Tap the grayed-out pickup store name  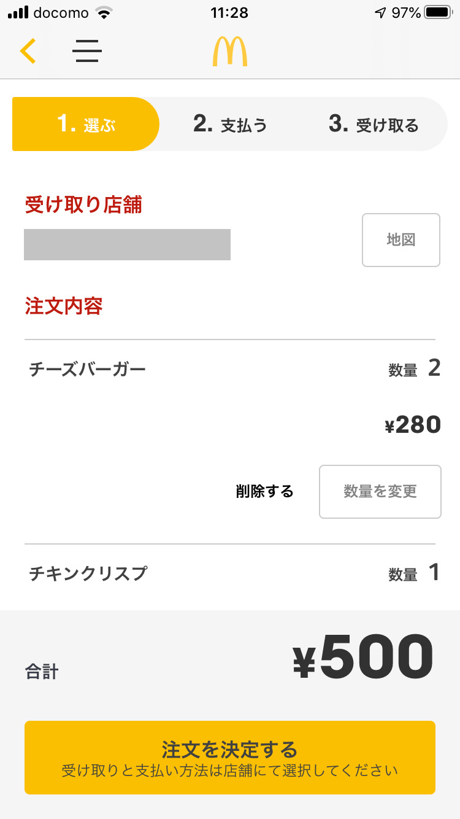point(127,244)
